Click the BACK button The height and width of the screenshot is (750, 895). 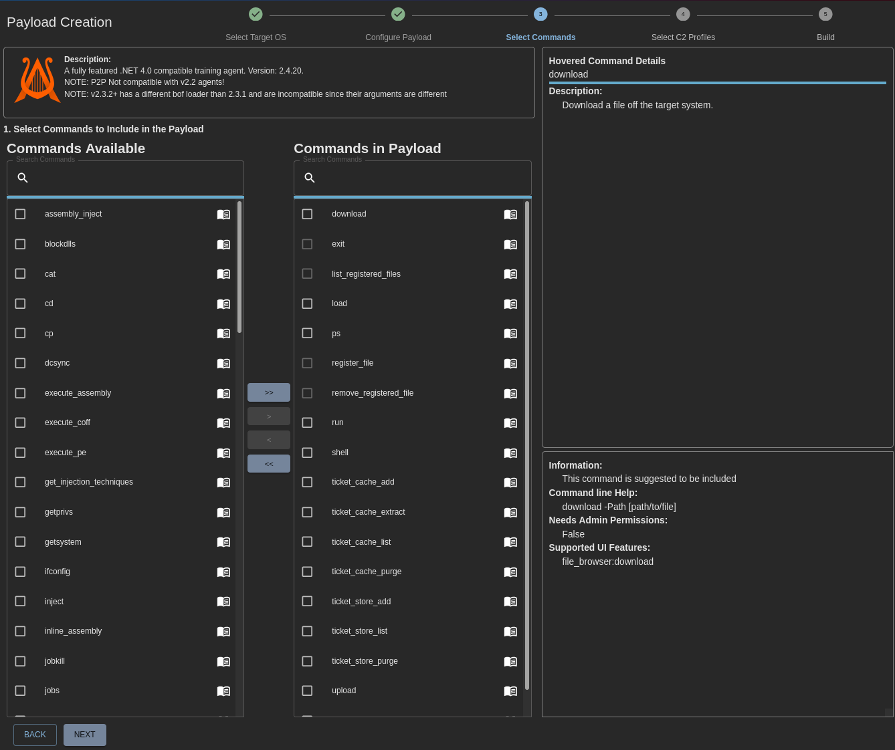click(x=35, y=735)
